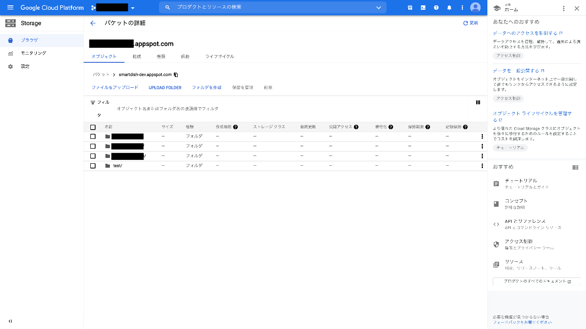This screenshot has height=329, width=586.
Task: Click the UPLOAD FOLDER button
Action: pyautogui.click(x=165, y=88)
